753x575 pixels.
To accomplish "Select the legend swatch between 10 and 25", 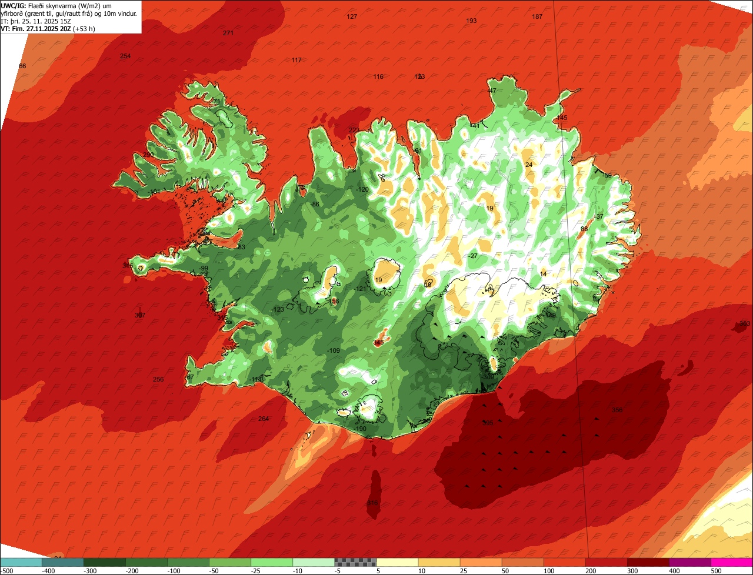I will [439, 562].
